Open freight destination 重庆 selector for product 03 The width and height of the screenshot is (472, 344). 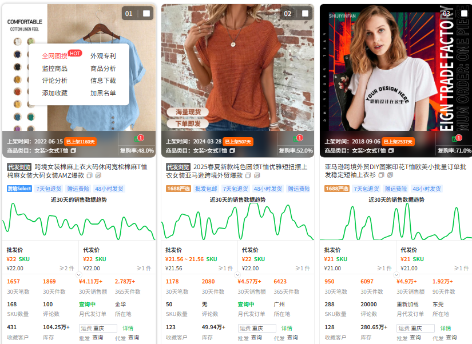click(415, 328)
